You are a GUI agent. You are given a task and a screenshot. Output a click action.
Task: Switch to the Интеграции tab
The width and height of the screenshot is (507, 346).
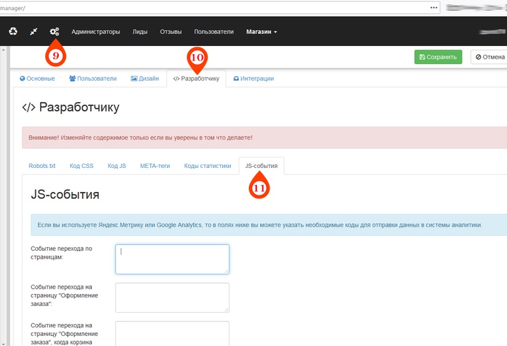253,79
